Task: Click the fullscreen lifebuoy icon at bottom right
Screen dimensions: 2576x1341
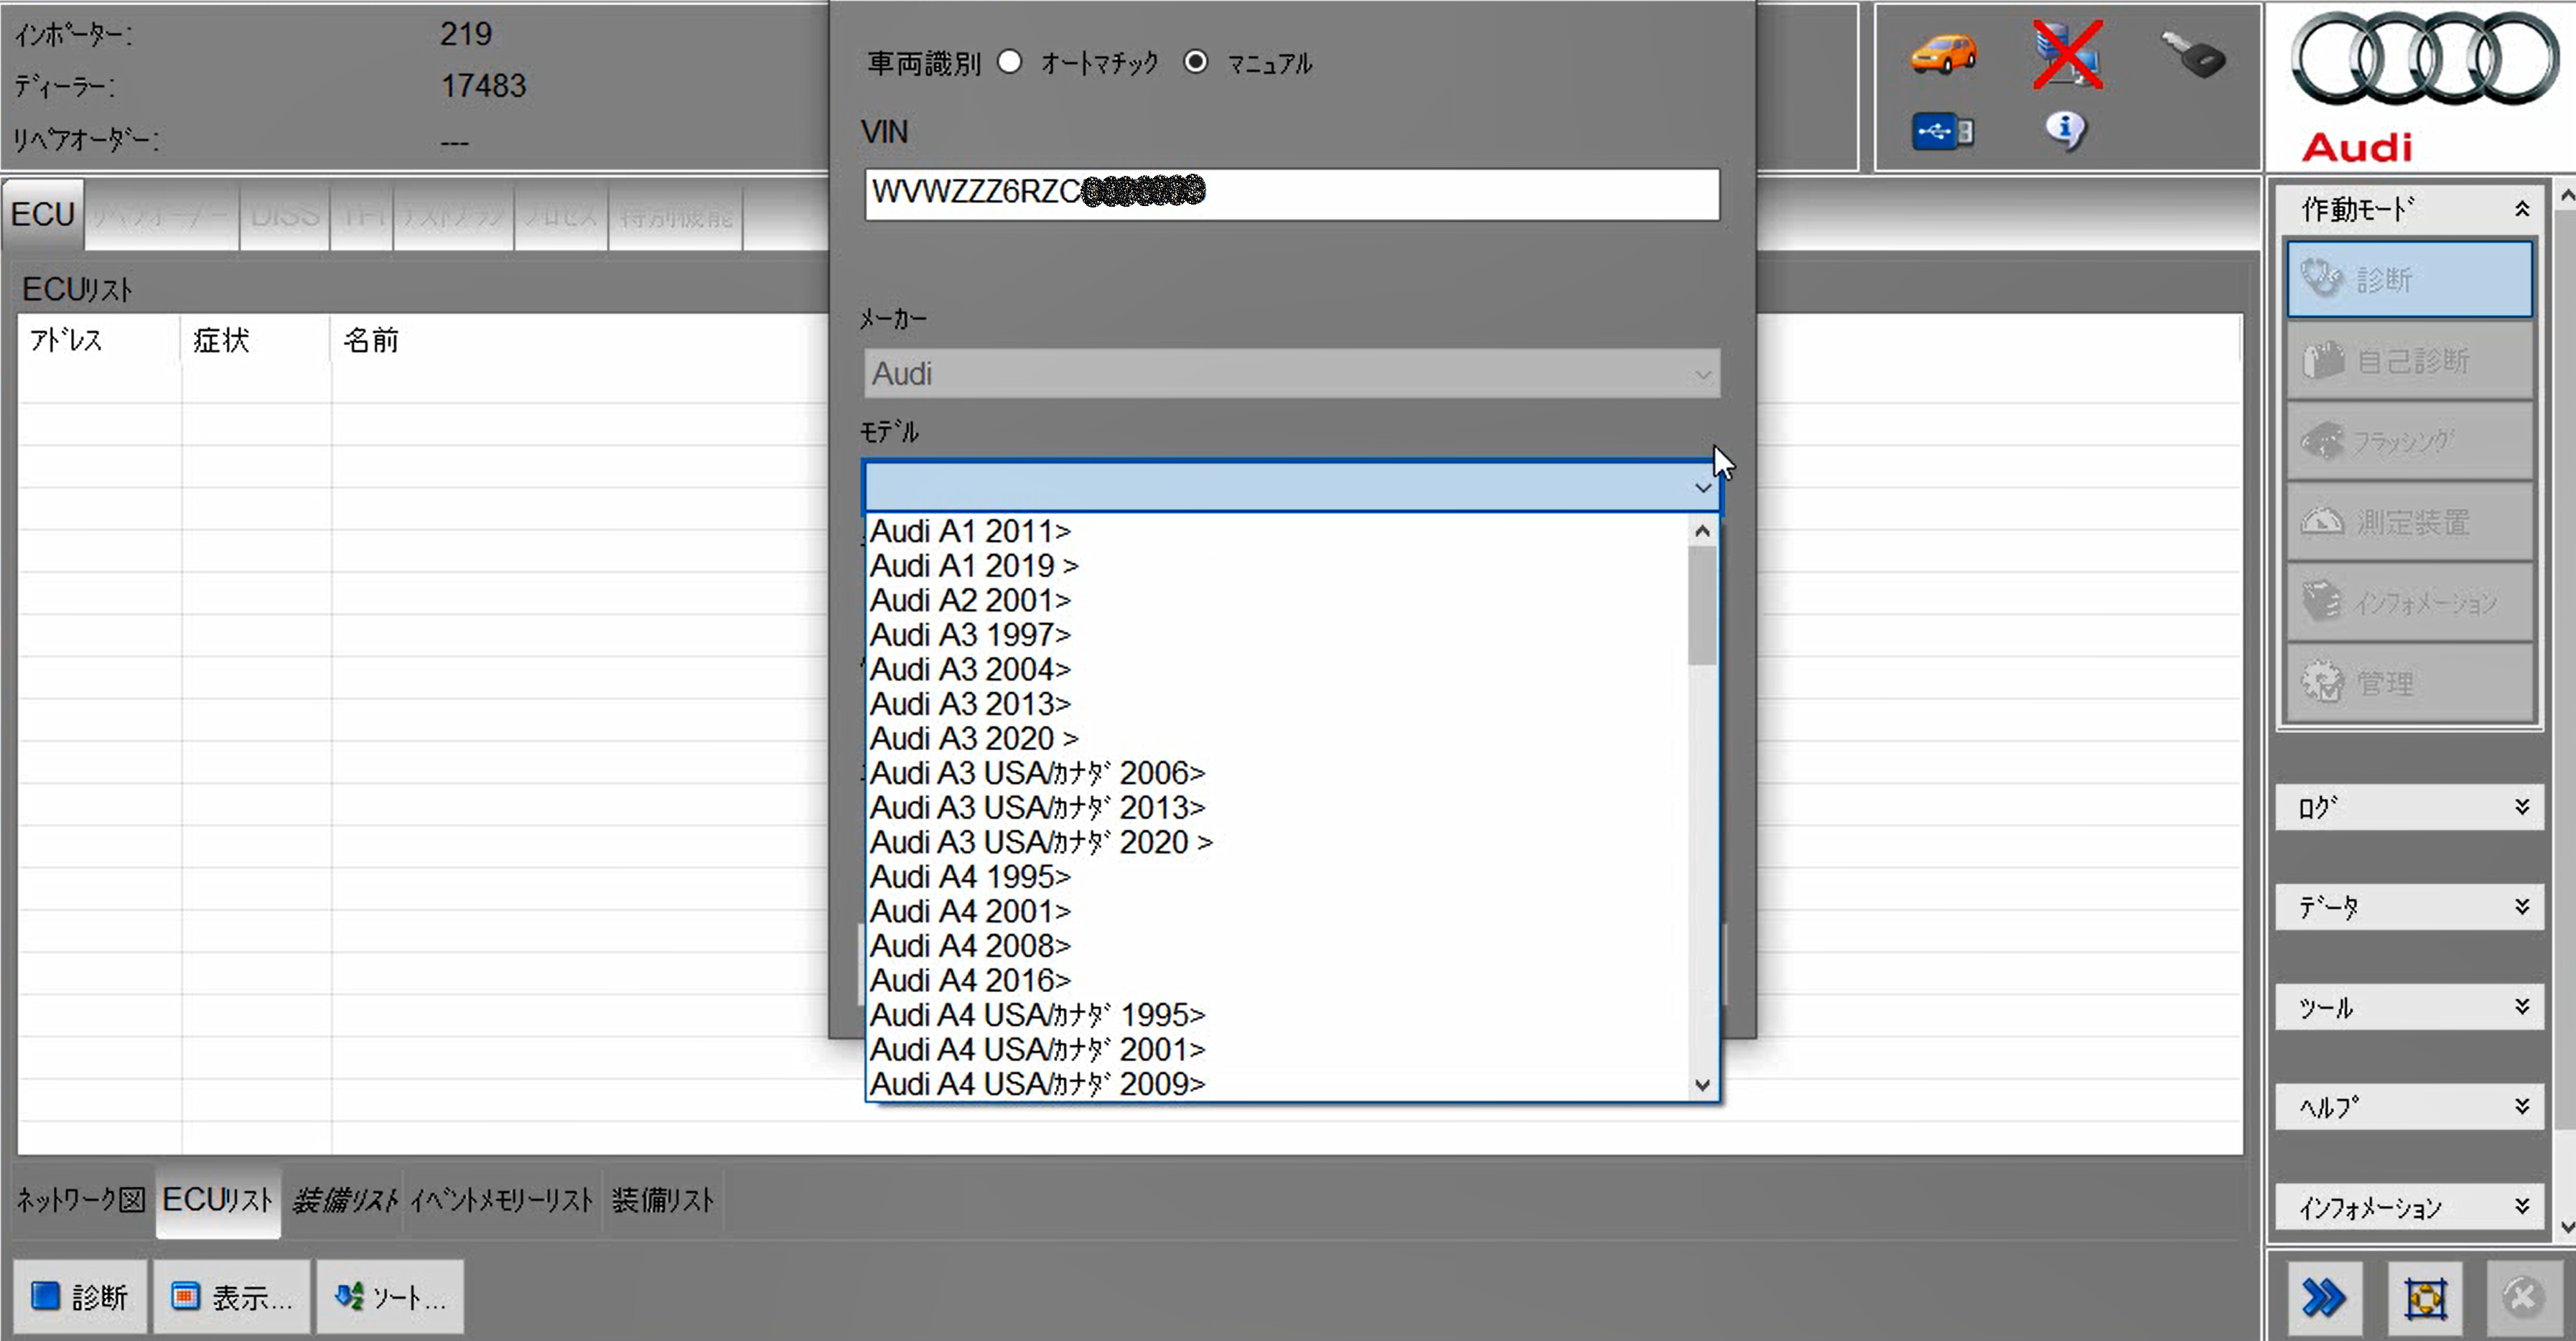Action: pos(2425,1298)
